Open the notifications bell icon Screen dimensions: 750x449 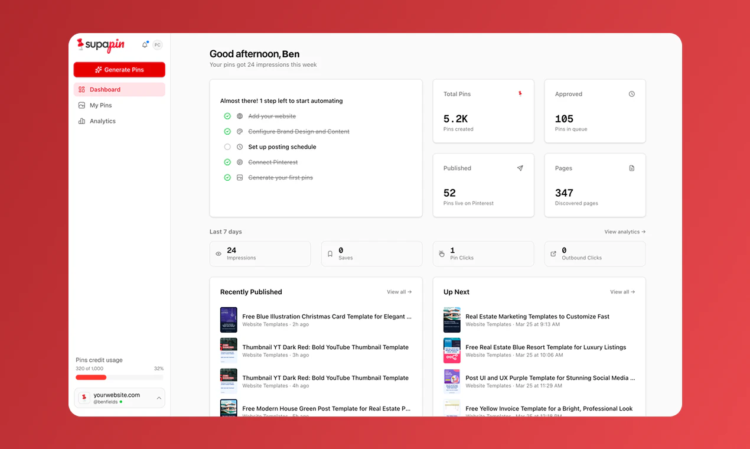pos(145,45)
